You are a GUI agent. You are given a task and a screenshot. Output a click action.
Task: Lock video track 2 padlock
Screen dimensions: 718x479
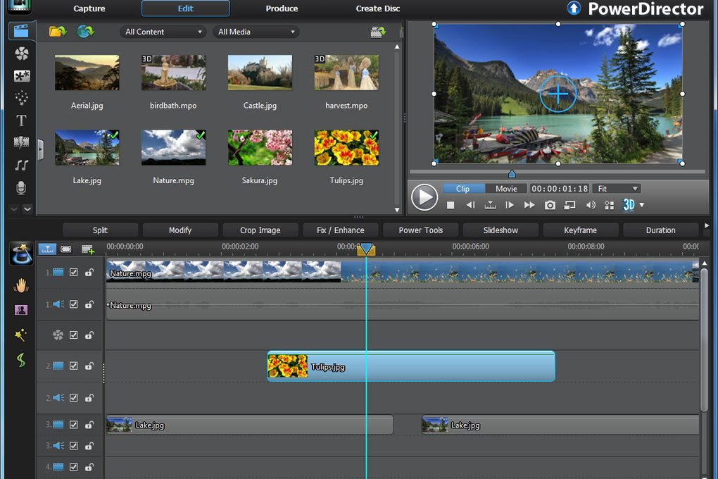point(89,366)
